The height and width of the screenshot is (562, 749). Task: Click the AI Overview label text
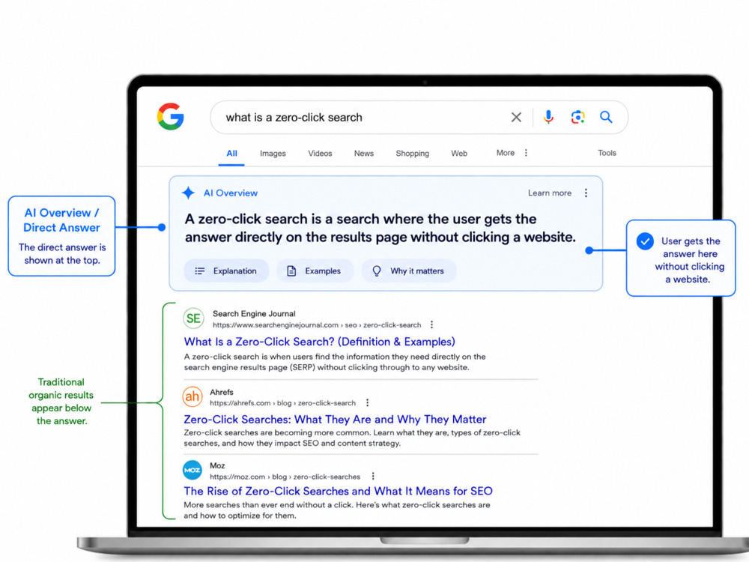231,193
